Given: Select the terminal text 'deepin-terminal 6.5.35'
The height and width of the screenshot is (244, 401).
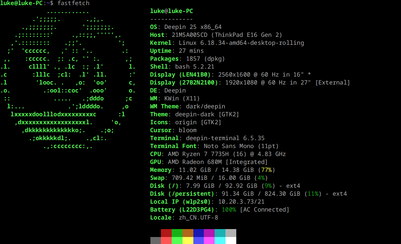Looking at the screenshot, I should [225, 138].
